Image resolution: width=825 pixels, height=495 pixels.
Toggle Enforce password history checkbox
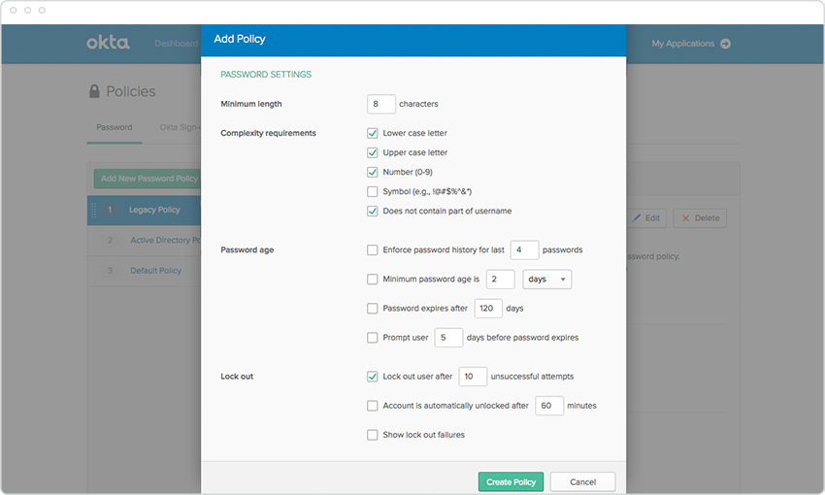[373, 249]
